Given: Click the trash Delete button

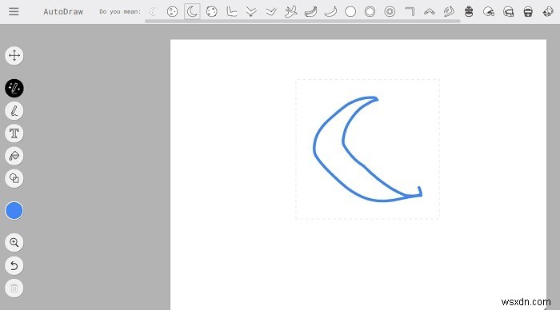Looking at the screenshot, I should 14,288.
